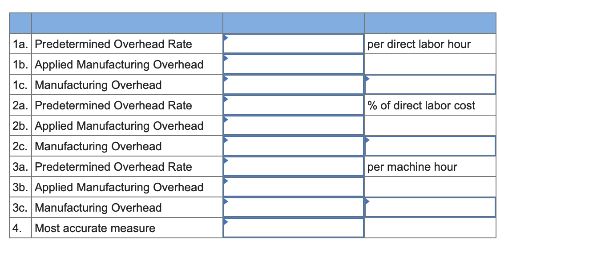
Task: Click the blue marker on row 3a input
Action: coord(226,159)
